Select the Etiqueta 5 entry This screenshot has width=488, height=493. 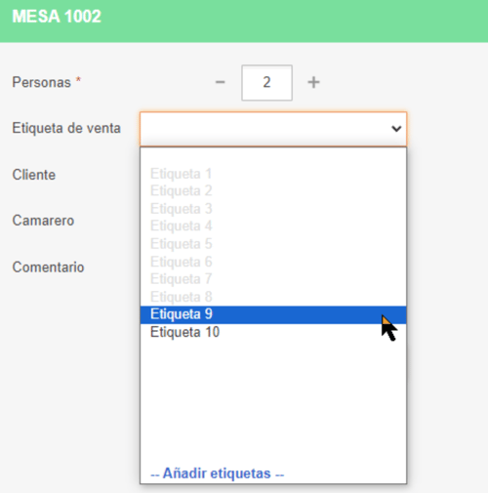(273, 244)
